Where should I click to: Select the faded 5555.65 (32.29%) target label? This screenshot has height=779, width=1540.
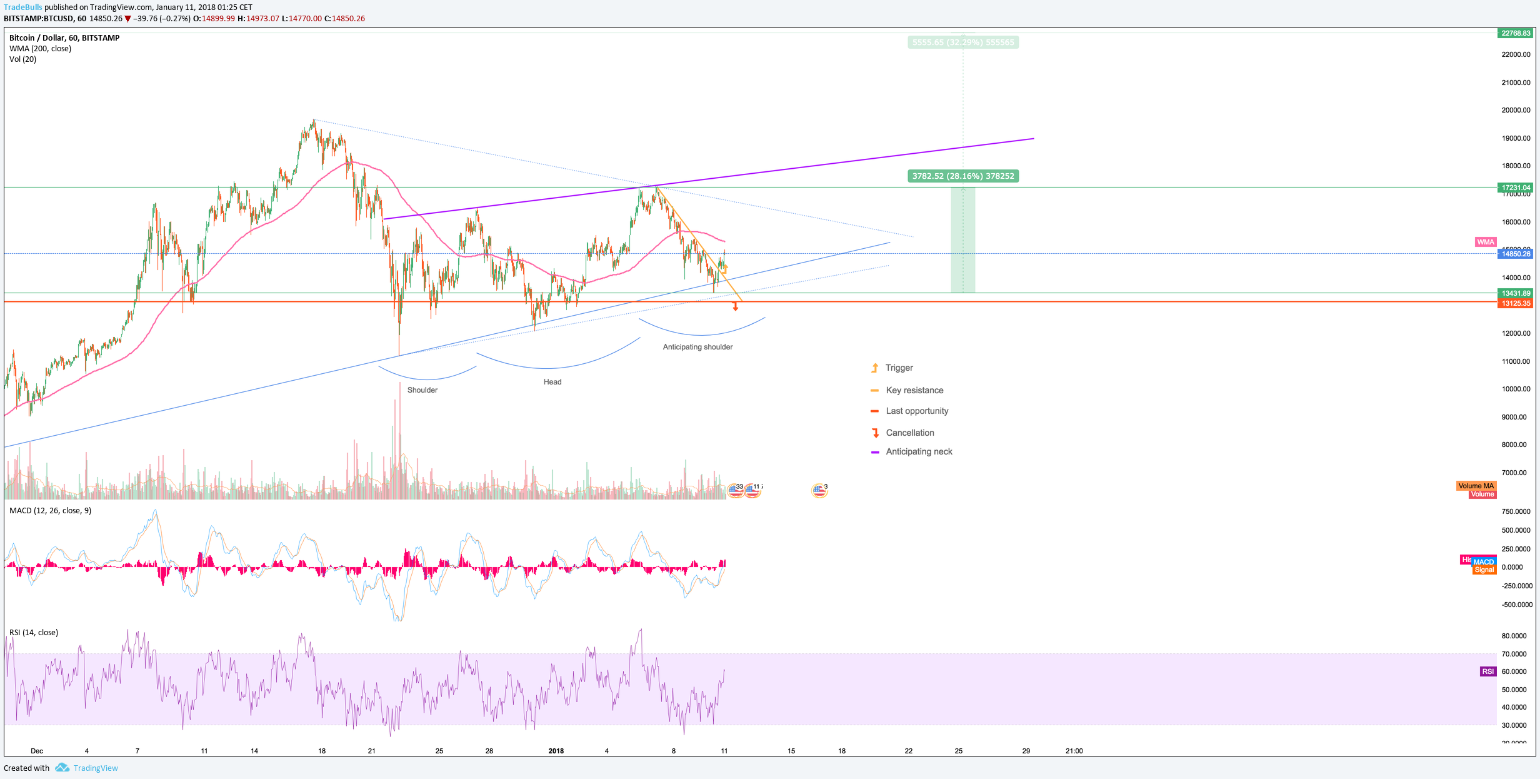[x=963, y=43]
